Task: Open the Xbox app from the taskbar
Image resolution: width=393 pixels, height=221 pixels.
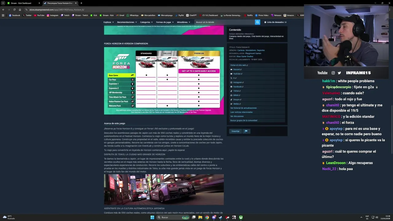Action: click(x=241, y=217)
